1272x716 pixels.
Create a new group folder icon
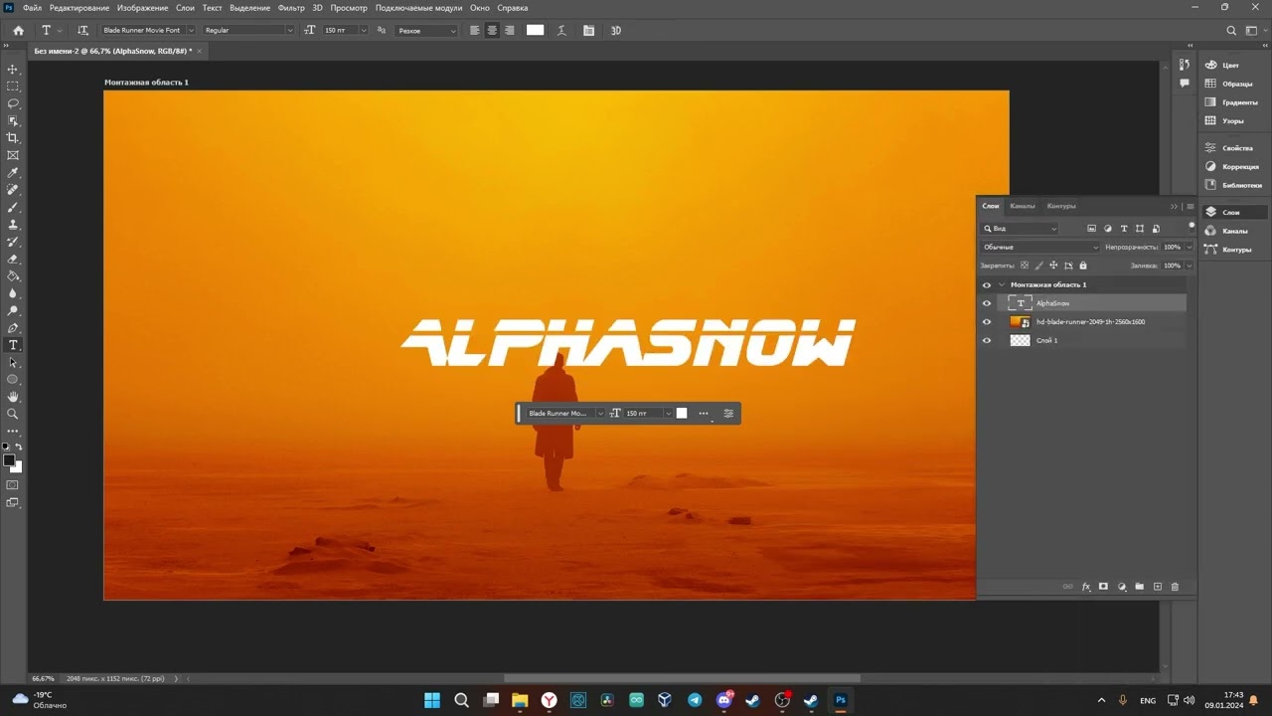tap(1140, 587)
